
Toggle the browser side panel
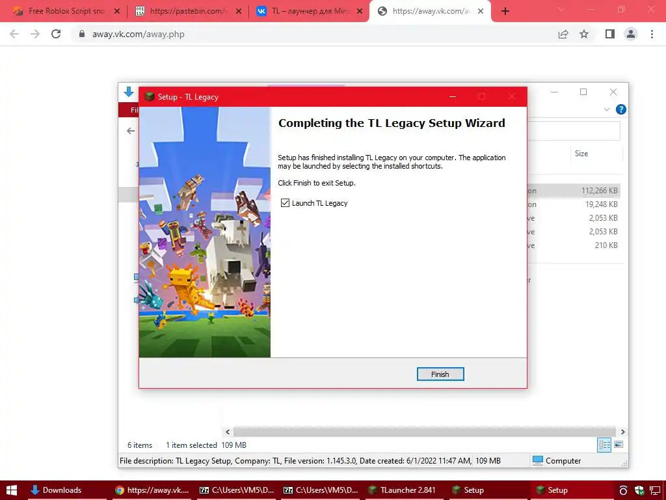610,34
